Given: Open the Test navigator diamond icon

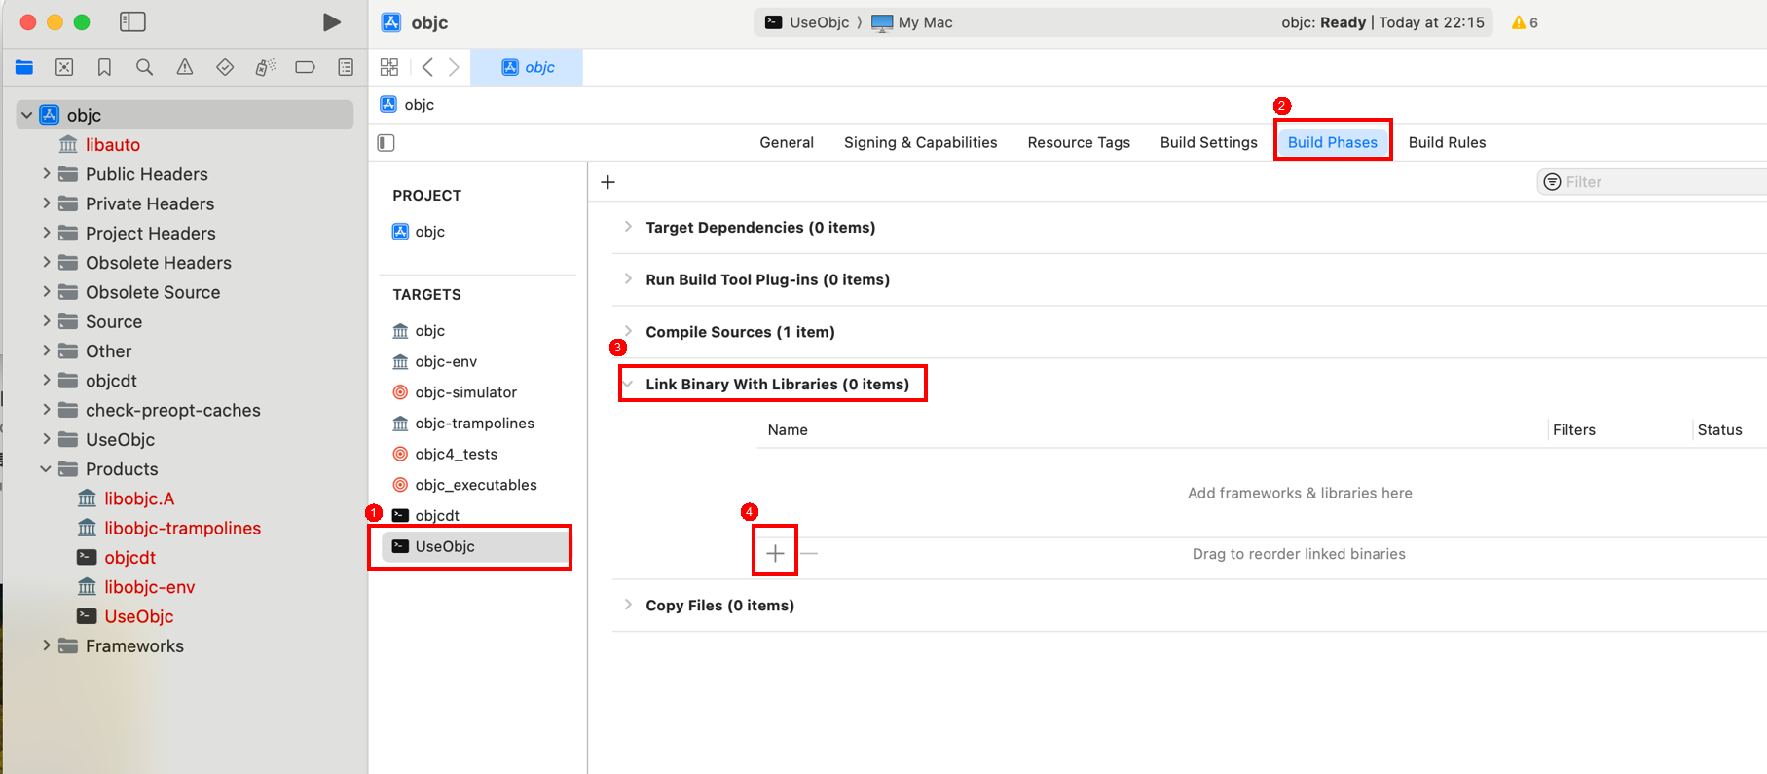Looking at the screenshot, I should pyautogui.click(x=225, y=67).
